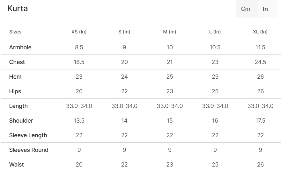The image size is (281, 171).
Task: Click the Hips row label
Action: [15, 91]
